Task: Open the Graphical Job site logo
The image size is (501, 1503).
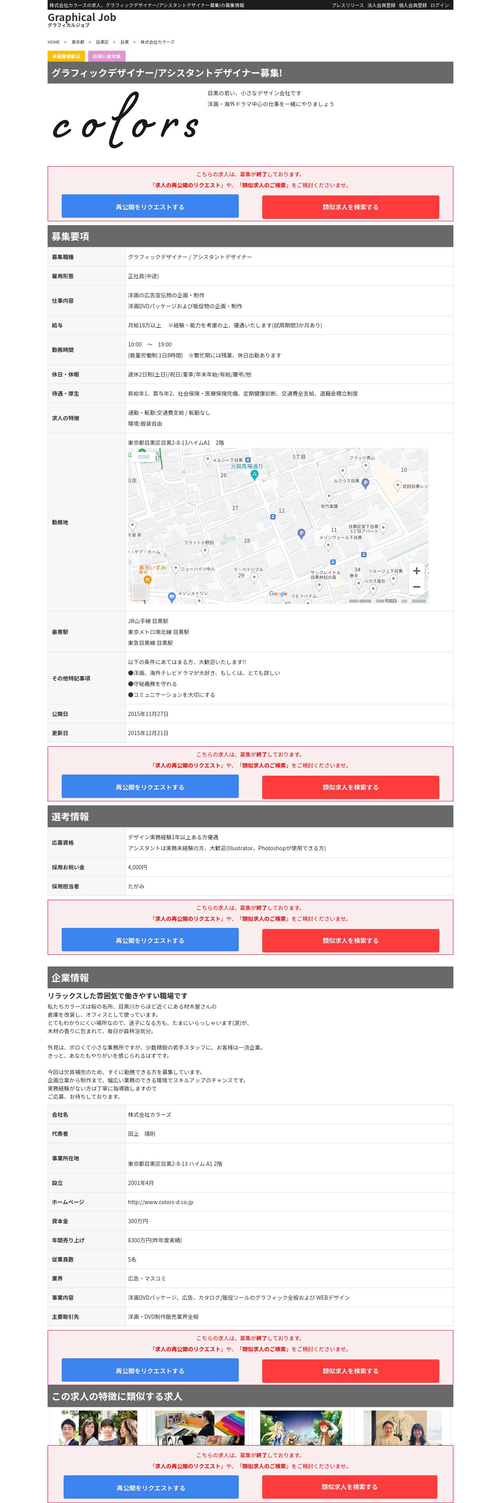Action: click(82, 19)
